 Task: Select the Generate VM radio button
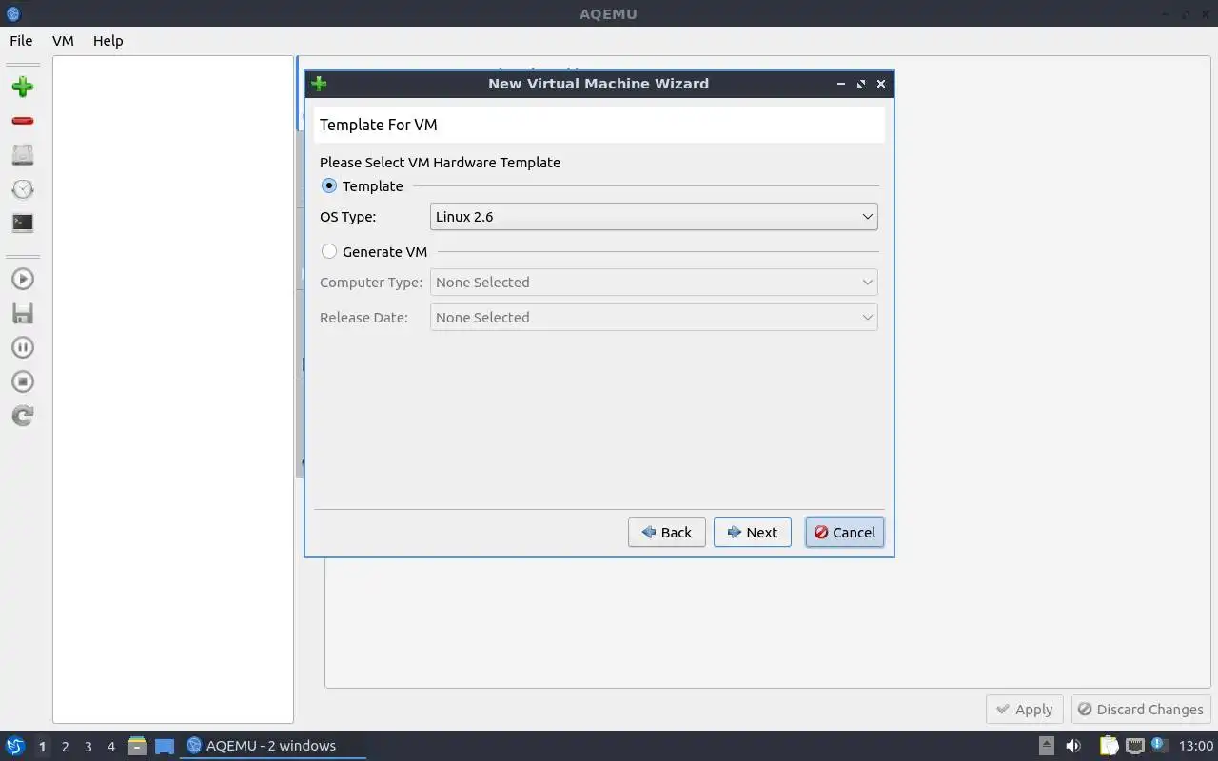(x=329, y=251)
